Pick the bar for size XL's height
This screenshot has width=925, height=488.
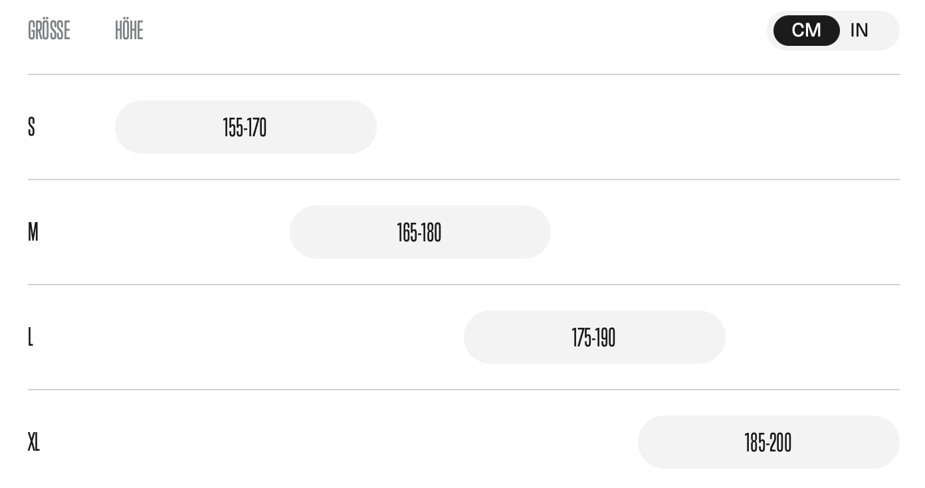point(769,442)
